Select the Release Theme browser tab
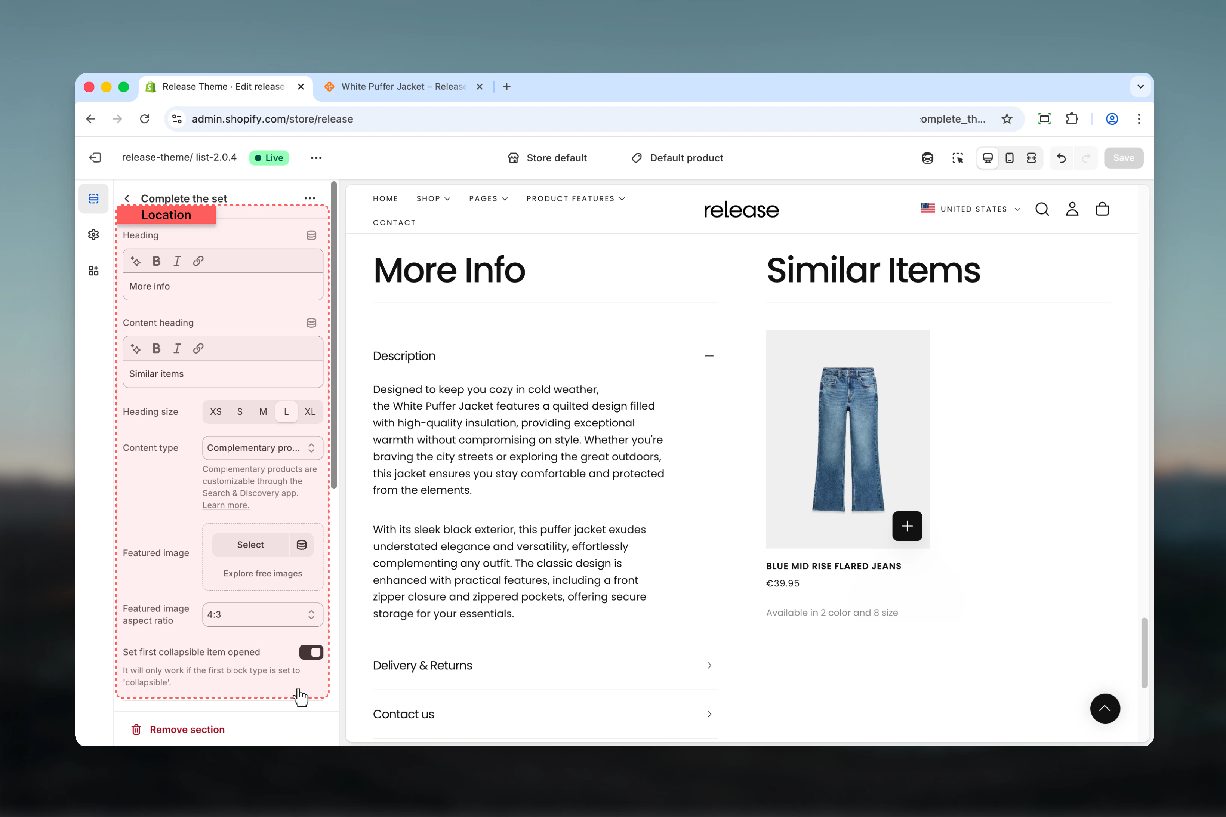Screen dimensions: 1226x817 [x=226, y=86]
